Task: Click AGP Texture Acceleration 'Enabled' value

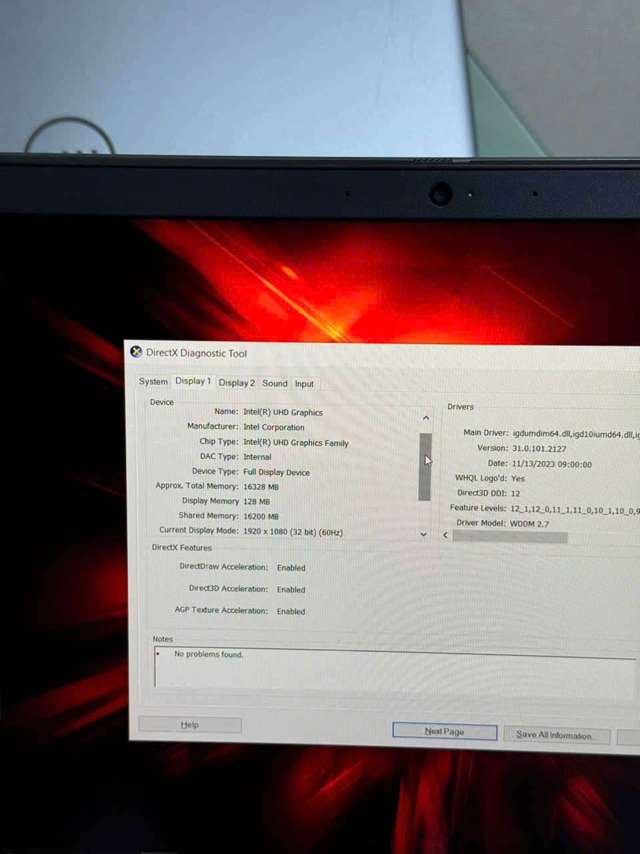Action: [291, 611]
